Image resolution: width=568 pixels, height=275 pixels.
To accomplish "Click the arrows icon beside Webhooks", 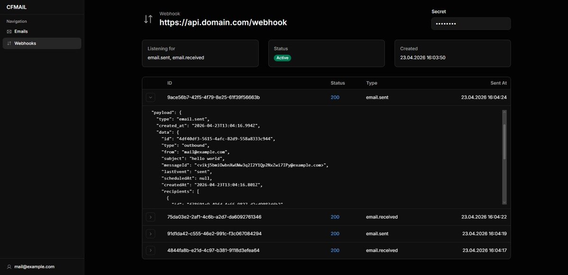I will coord(9,43).
